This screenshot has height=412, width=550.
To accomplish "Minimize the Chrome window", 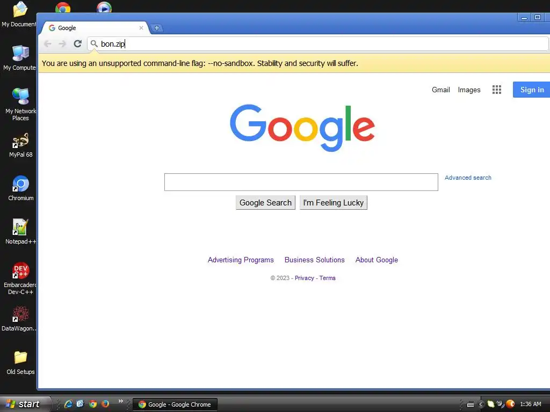I will pyautogui.click(x=524, y=18).
